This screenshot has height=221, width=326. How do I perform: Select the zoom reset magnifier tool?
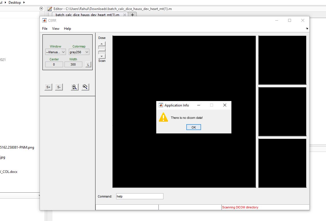(85, 87)
